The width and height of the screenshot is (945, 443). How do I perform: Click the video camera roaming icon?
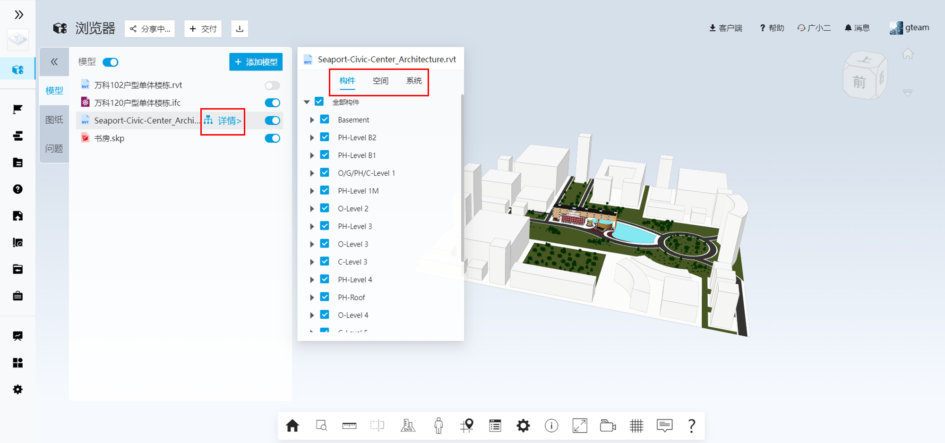(608, 426)
